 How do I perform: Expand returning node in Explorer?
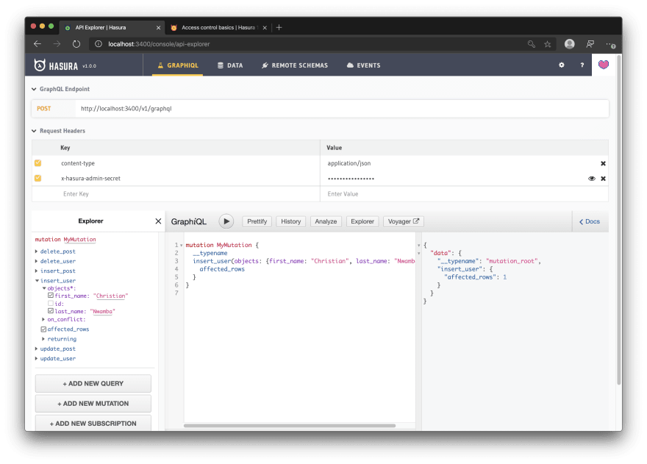click(x=43, y=339)
